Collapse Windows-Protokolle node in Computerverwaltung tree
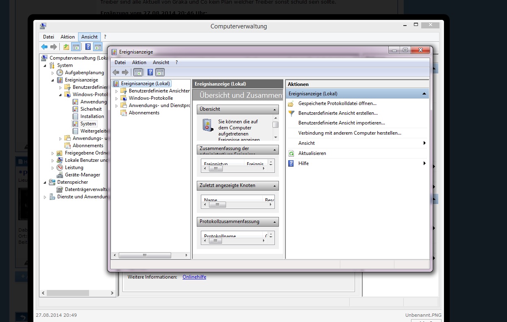Viewport: 507px width, 322px height. click(x=60, y=94)
